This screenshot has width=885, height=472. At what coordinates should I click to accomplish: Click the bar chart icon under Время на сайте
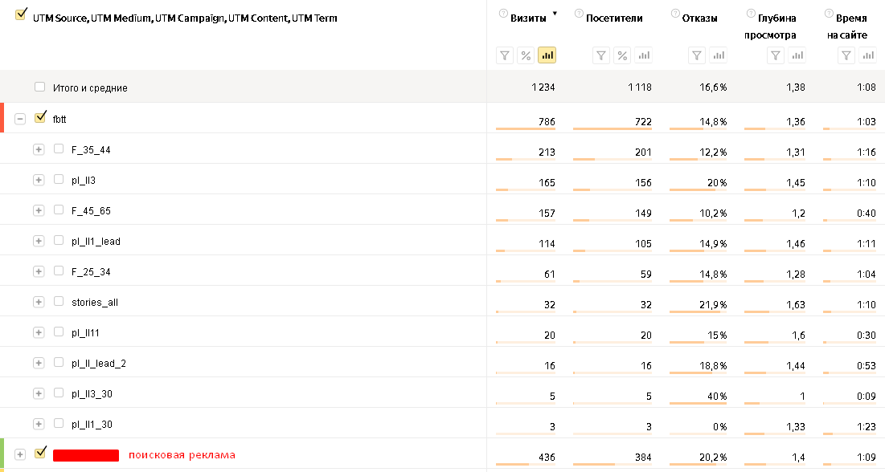point(867,55)
